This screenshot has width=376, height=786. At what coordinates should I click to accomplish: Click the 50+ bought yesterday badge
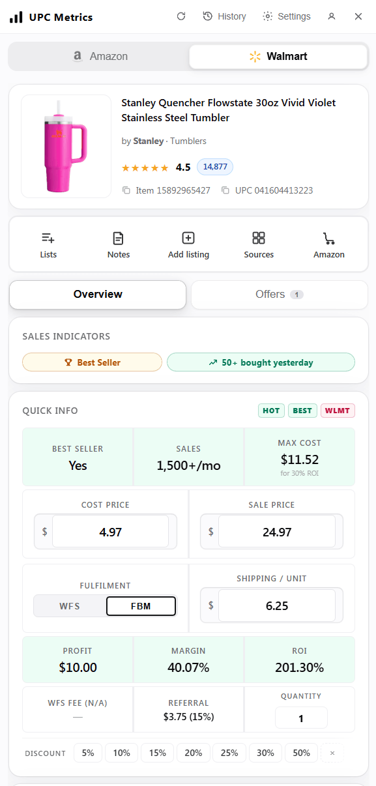point(261,362)
